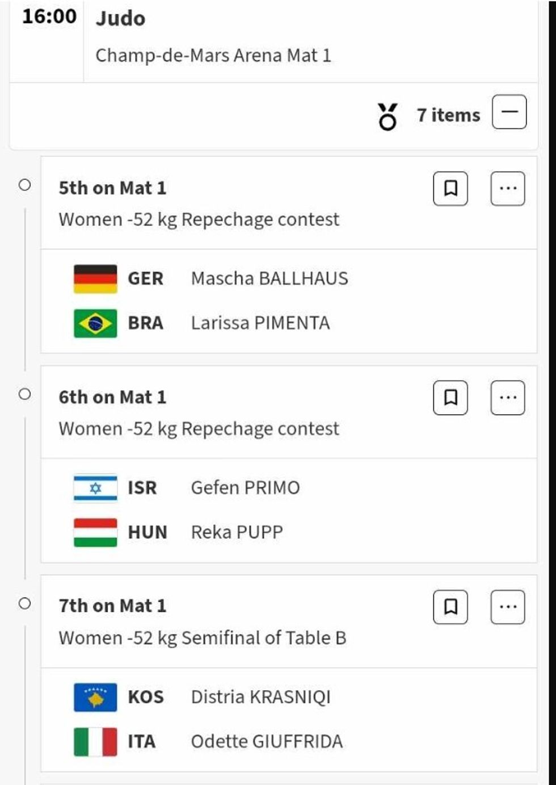Open Women -52 kg Semifinal of Table B
Screen dimensions: 556x785
(x=202, y=638)
